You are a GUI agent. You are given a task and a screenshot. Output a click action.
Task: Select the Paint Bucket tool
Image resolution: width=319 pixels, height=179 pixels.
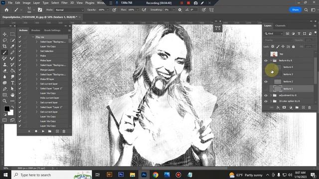[x=12, y=71]
